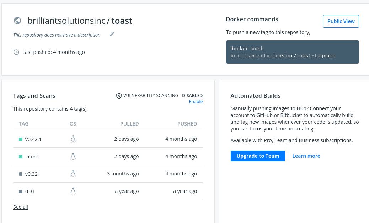Click the clock icon beside Last pushed
Viewport: 369px width, 223px height.
click(x=16, y=52)
